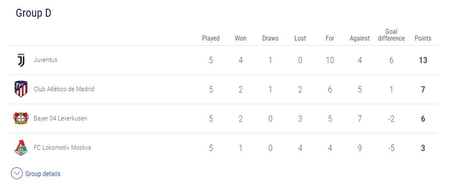Click Juventus' 13 points value
Screen dimensions: 450x187
pyautogui.click(x=423, y=60)
